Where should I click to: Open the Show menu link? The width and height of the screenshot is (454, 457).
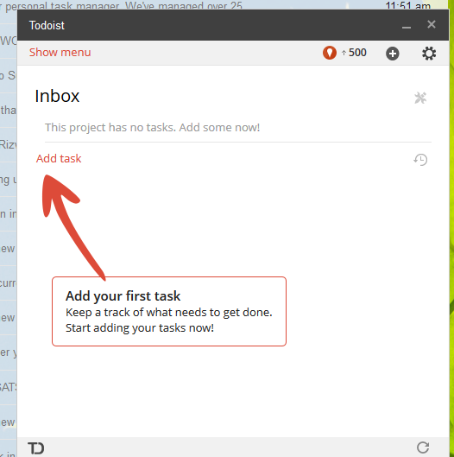60,53
